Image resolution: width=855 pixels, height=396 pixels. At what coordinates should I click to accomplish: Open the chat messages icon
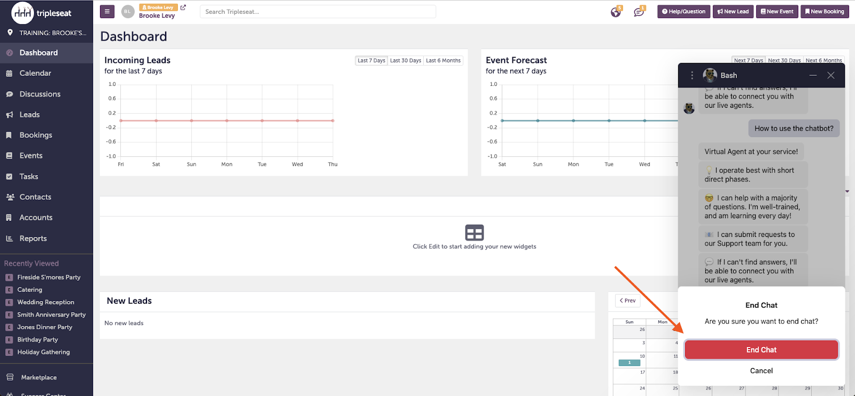tap(639, 12)
